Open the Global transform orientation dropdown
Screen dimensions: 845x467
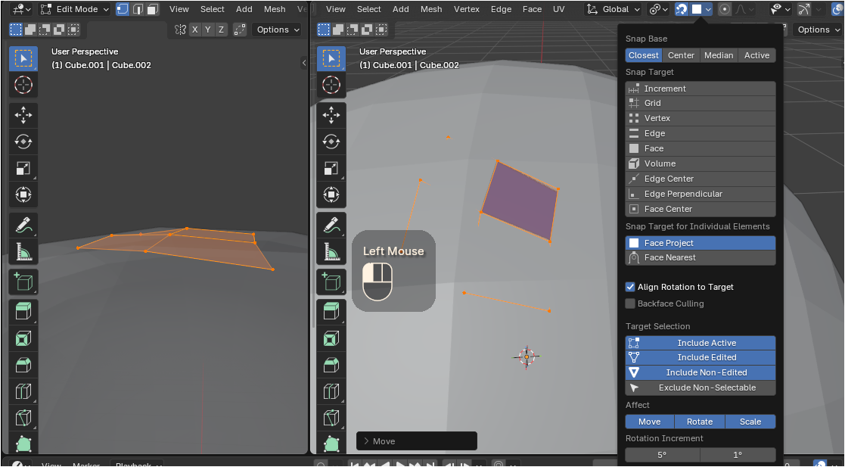pyautogui.click(x=614, y=9)
